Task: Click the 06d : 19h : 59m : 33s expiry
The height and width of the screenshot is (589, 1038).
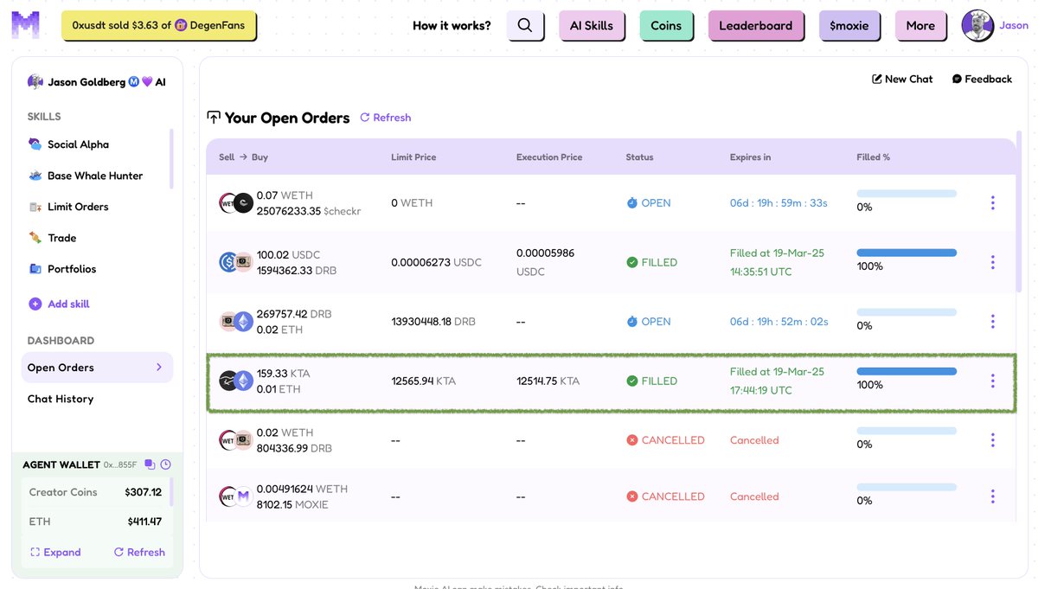Action: coord(778,203)
